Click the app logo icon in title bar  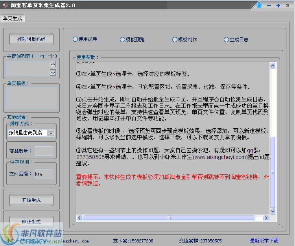(x=5, y=5)
